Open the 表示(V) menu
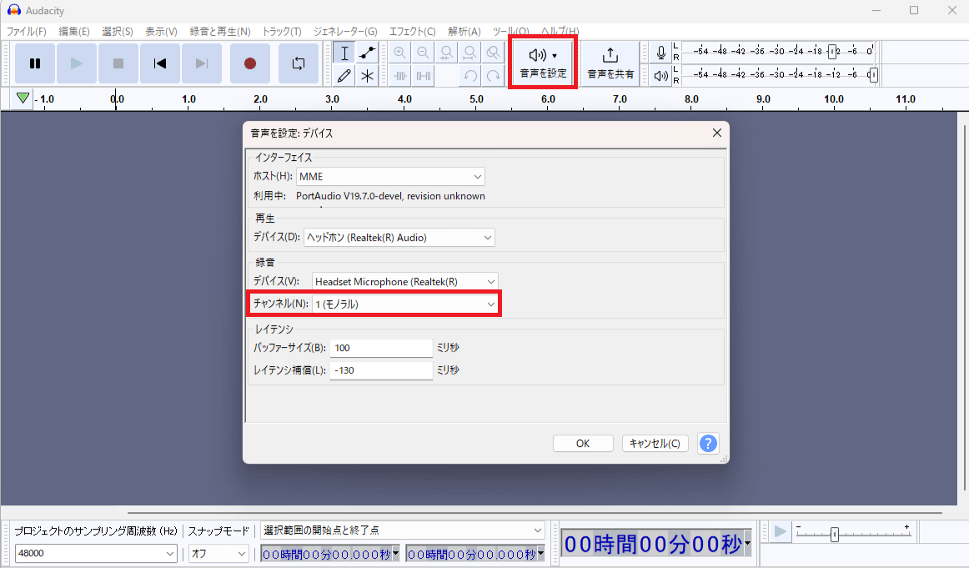 [x=161, y=32]
